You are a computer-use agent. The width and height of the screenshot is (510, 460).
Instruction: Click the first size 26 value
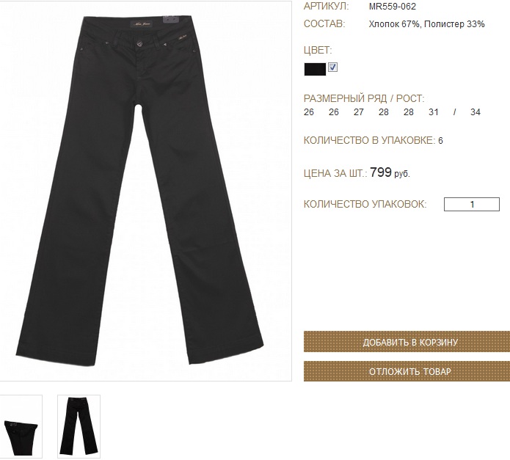click(309, 112)
